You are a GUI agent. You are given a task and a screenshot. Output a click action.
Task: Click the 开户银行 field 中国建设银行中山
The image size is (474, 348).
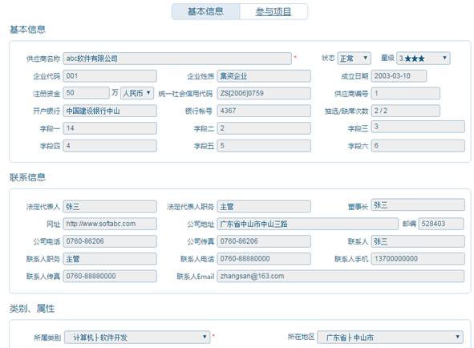(110, 111)
